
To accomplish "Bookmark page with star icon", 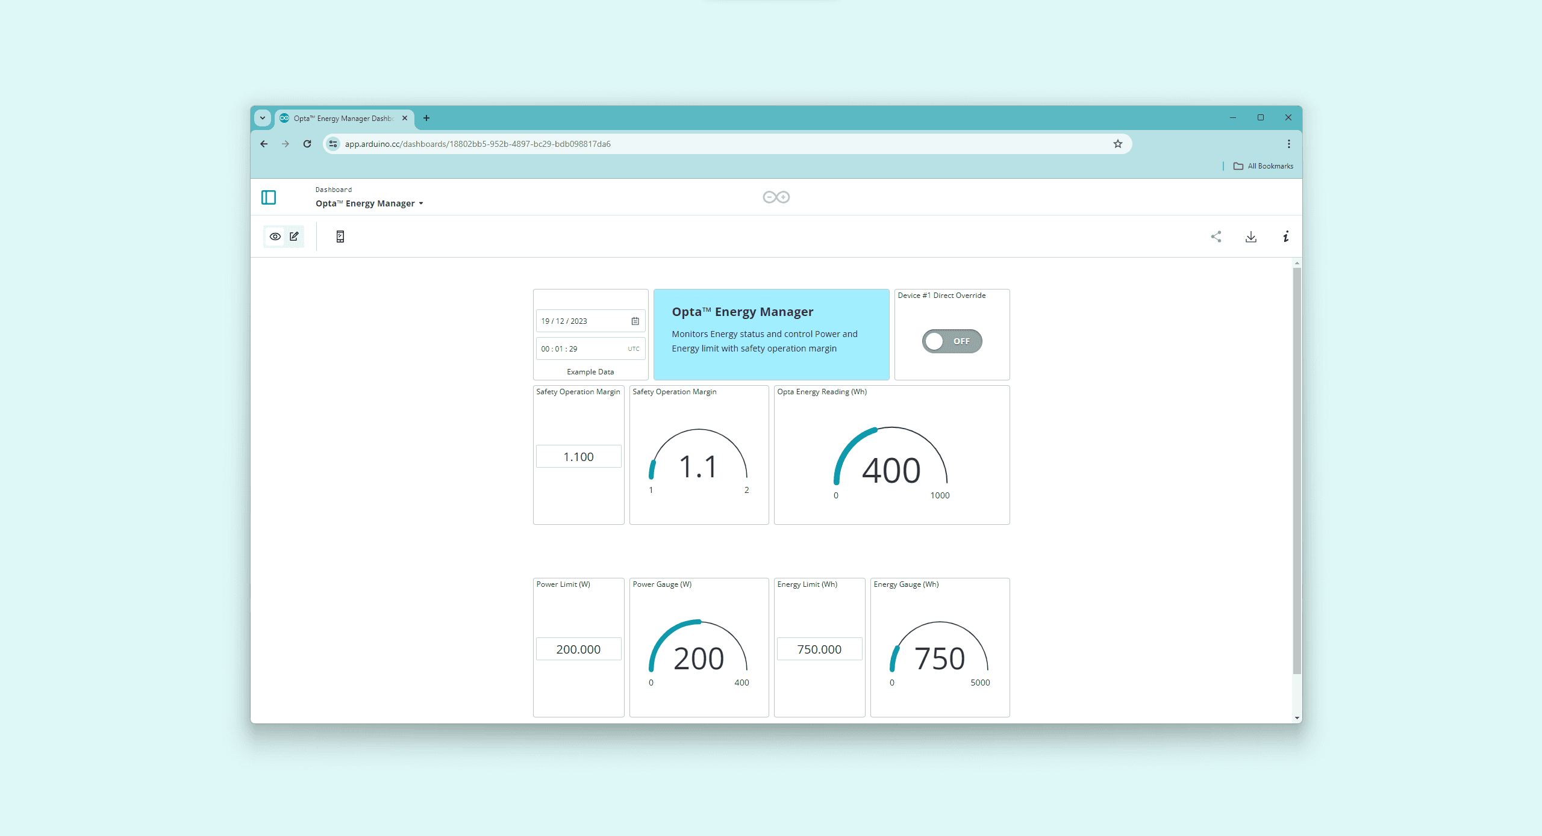I will 1118,144.
